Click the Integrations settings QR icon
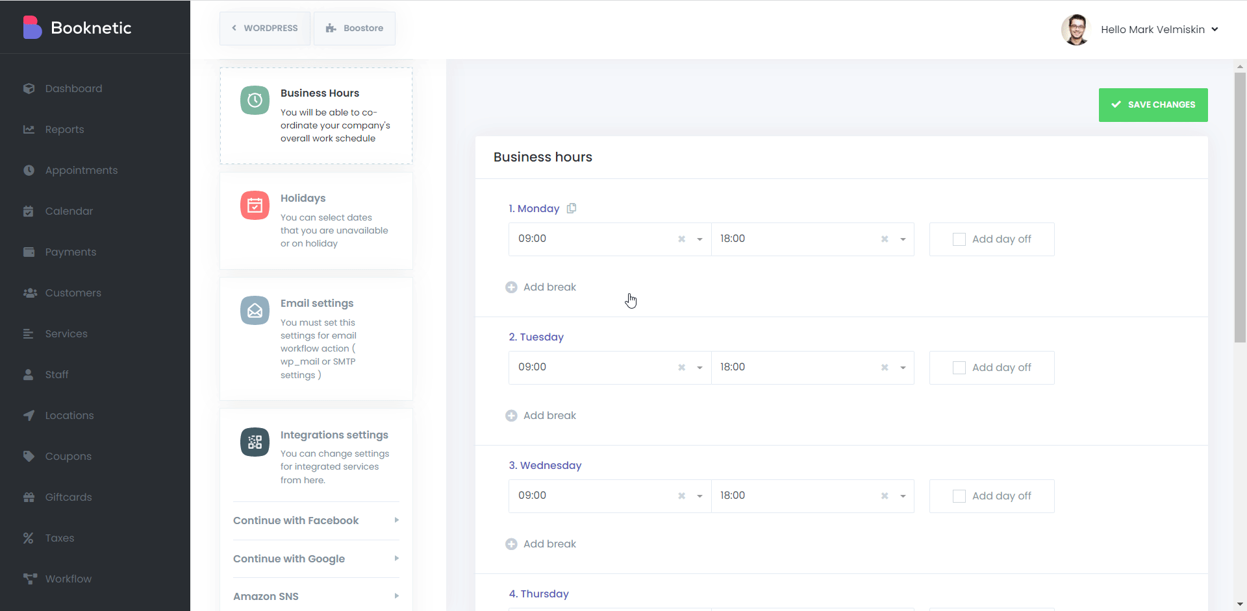This screenshot has width=1247, height=611. (255, 442)
